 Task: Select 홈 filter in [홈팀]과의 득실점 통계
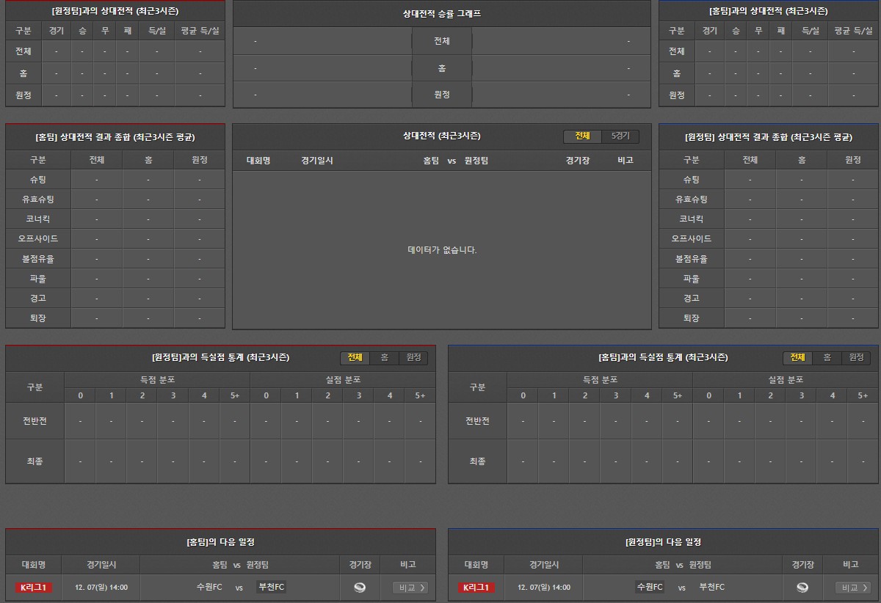pyautogui.click(x=827, y=357)
